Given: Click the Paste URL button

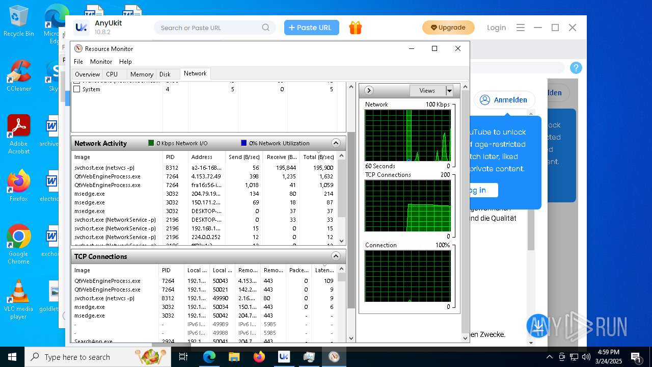Looking at the screenshot, I should click(312, 28).
